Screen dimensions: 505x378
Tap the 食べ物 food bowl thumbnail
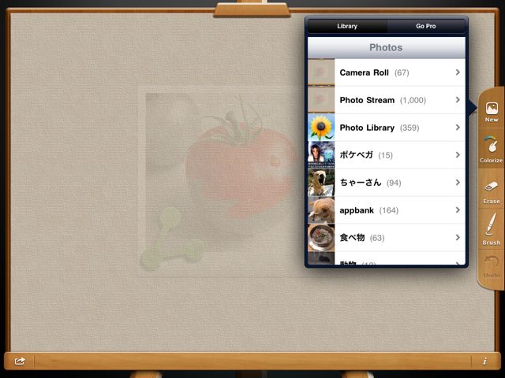click(x=321, y=238)
